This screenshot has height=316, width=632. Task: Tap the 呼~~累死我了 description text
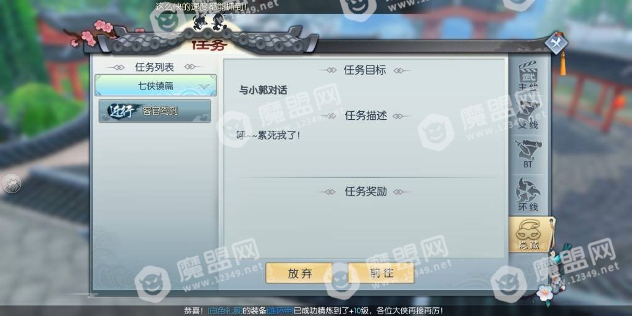pyautogui.click(x=268, y=135)
